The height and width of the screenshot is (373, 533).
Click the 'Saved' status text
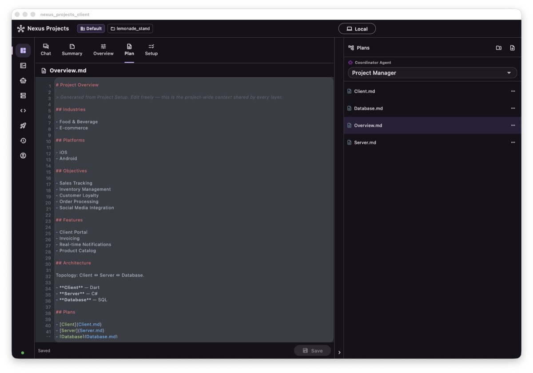(x=44, y=351)
